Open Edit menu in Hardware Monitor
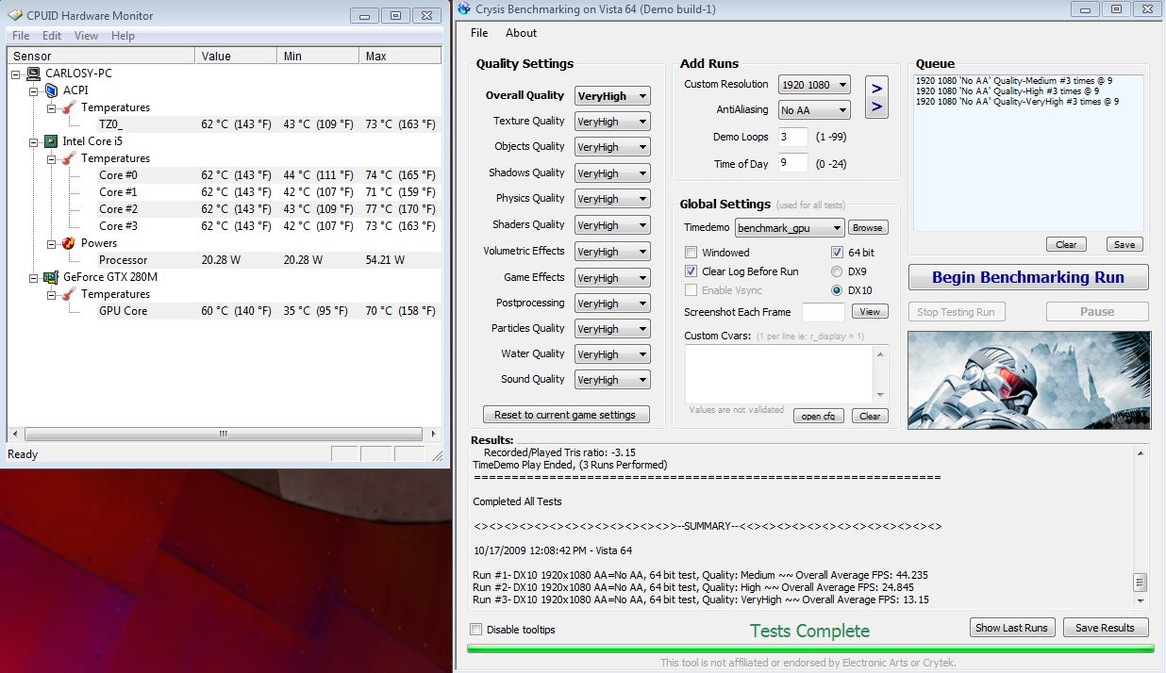The width and height of the screenshot is (1166, 673). (x=52, y=36)
